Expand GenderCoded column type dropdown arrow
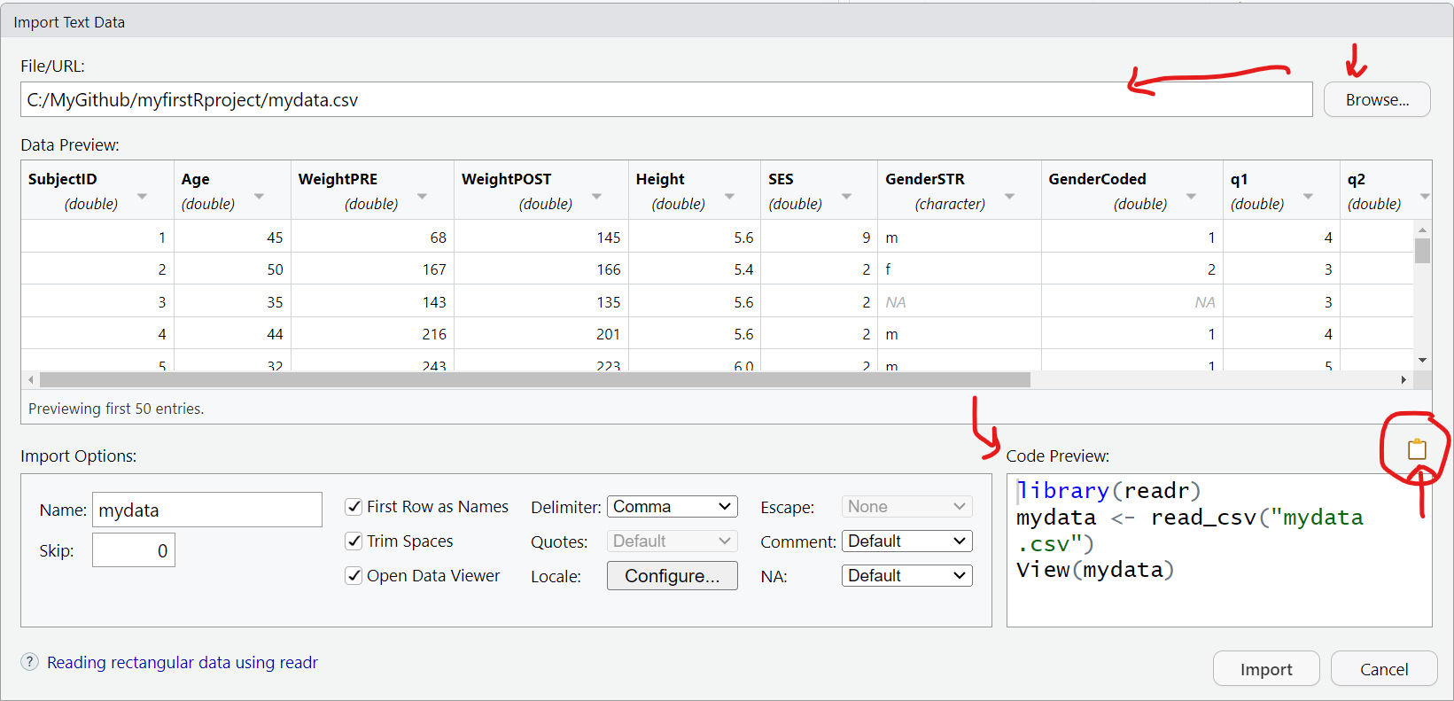Screen dimensions: 1454x701 click(1191, 196)
